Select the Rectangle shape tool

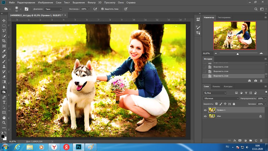[4, 113]
